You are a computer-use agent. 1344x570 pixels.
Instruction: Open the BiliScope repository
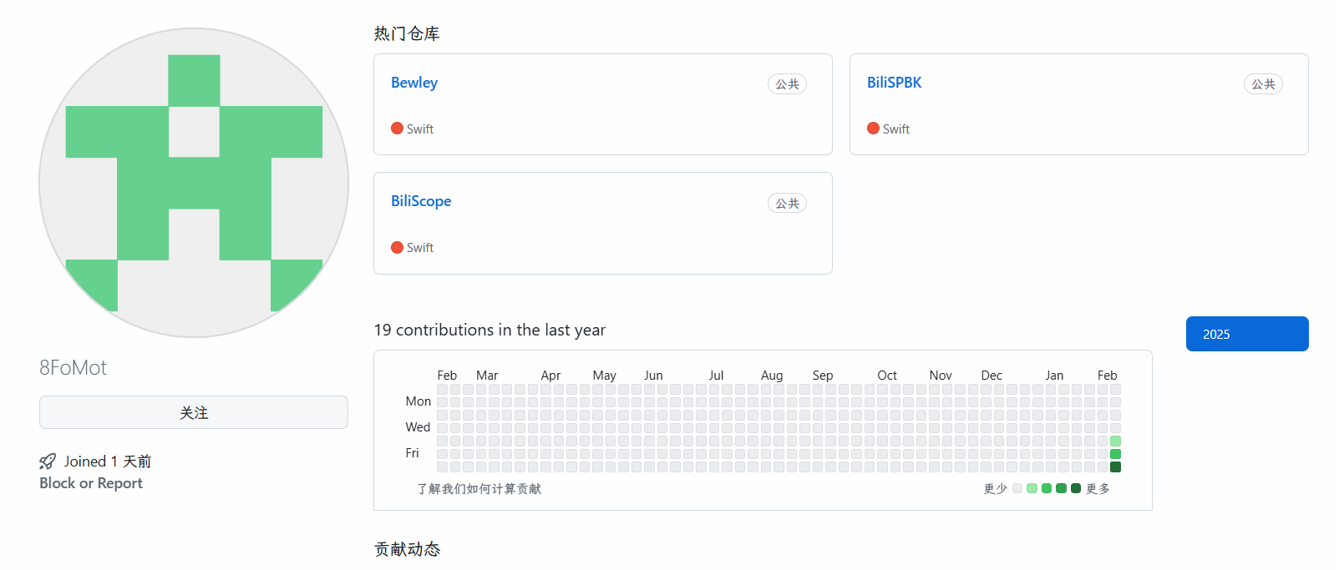pyautogui.click(x=421, y=201)
